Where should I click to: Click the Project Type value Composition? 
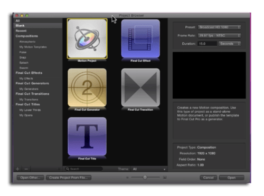(x=206, y=148)
